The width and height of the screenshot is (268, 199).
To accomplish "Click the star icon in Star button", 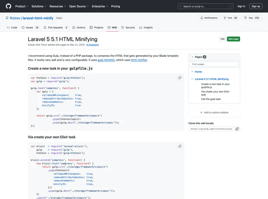I will click(245, 17).
